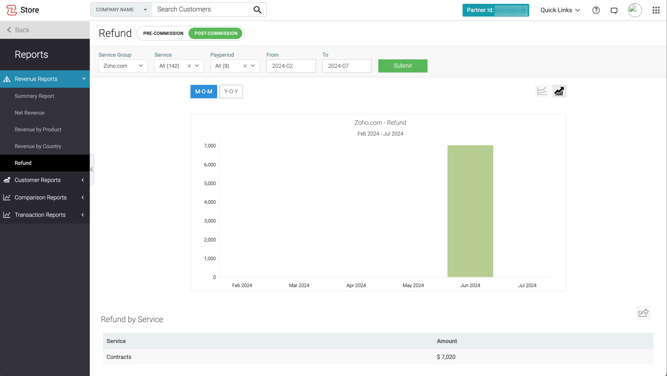Expand the Quick Links menu
667x376 pixels.
(x=560, y=10)
